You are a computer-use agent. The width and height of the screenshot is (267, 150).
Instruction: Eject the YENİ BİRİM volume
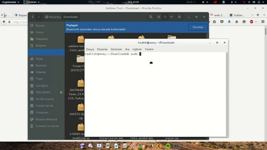click(61, 92)
